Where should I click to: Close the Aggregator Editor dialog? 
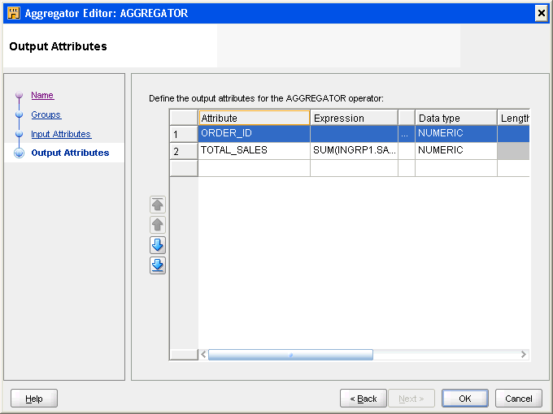coord(541,13)
